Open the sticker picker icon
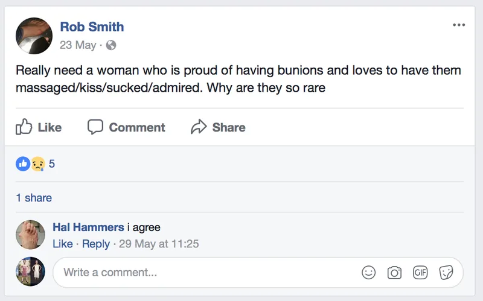Viewport: 483px width, 301px height. [x=446, y=273]
